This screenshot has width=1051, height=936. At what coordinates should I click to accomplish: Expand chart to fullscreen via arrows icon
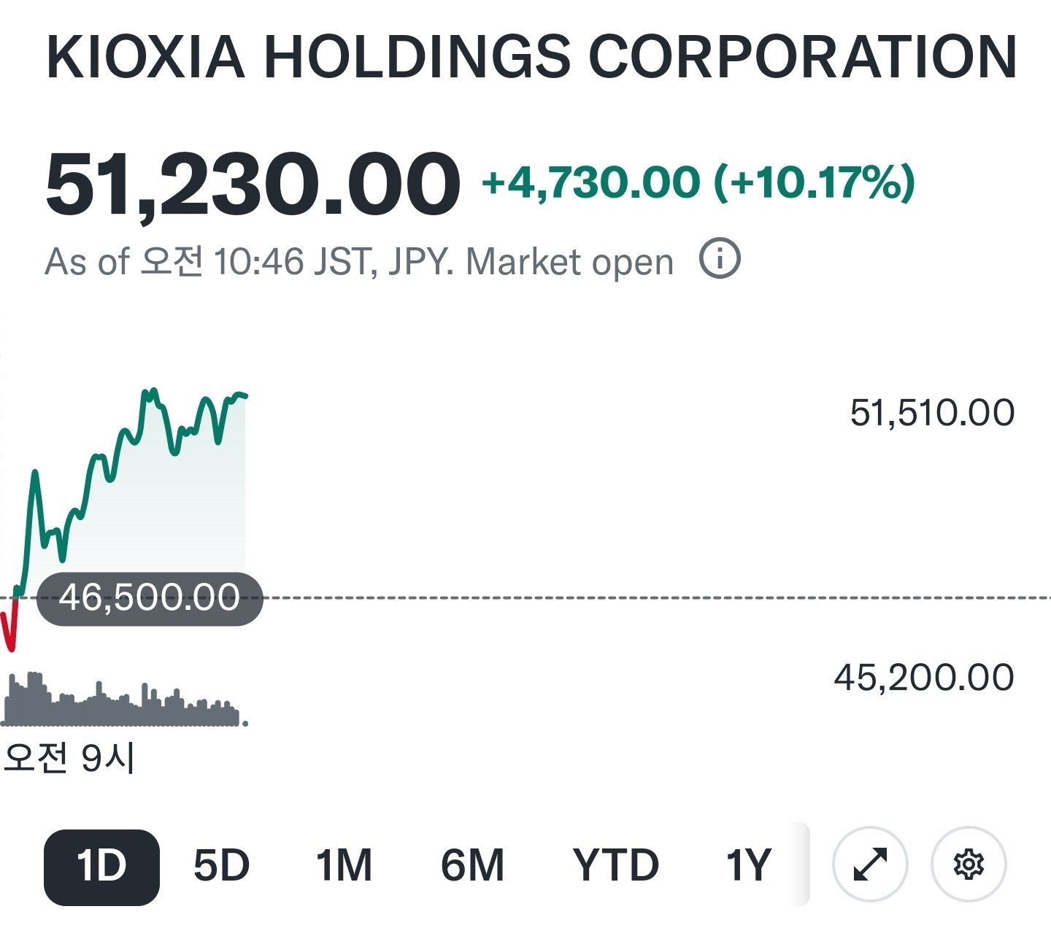870,865
